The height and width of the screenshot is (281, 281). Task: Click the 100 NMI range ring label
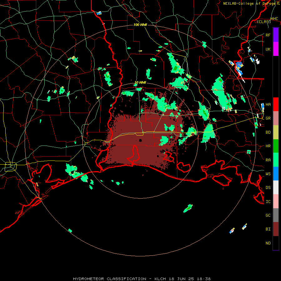click(140, 25)
